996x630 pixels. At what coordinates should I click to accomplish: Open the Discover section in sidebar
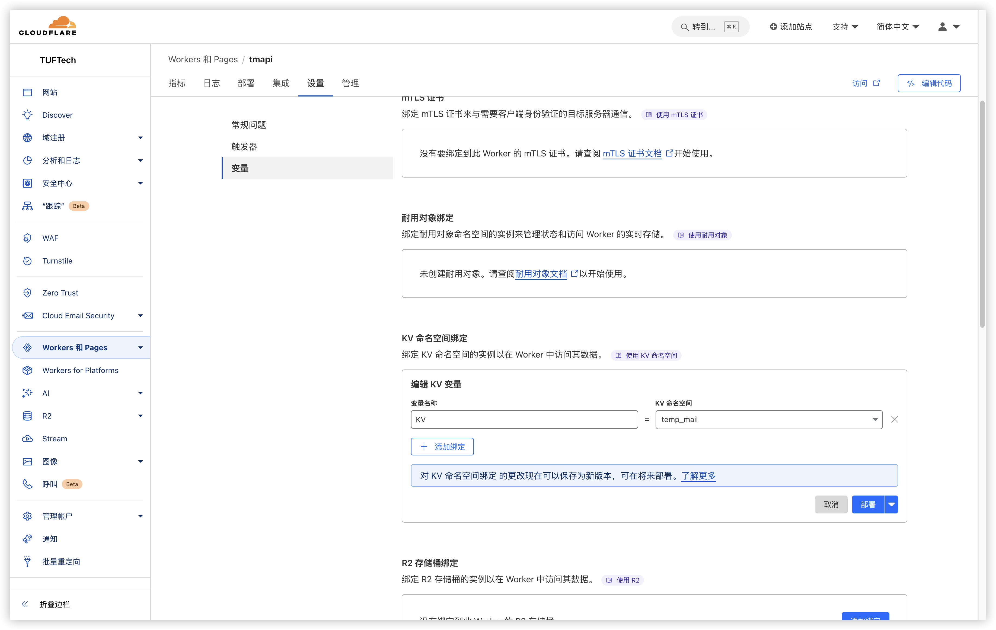tap(58, 114)
